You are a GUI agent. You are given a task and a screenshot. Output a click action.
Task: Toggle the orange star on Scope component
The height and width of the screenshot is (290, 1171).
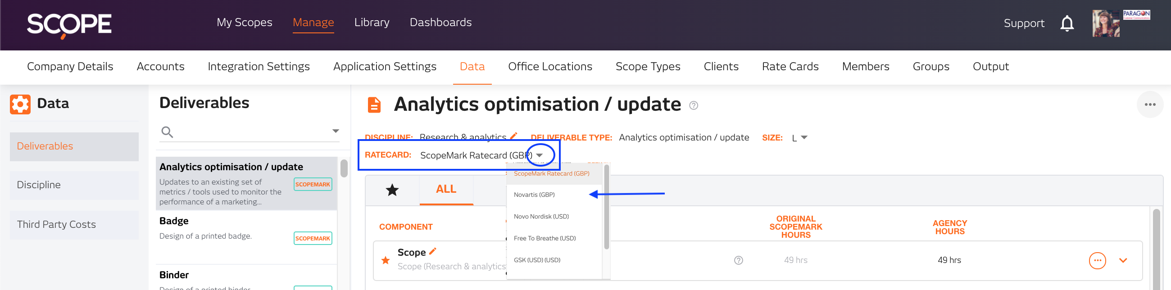pyautogui.click(x=386, y=260)
